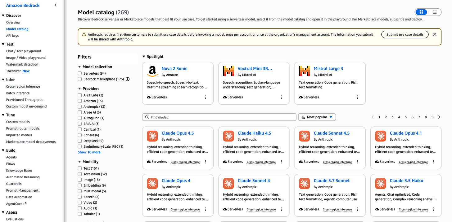The height and width of the screenshot is (222, 452).
Task: Switch to list view layout
Action: pos(435,12)
